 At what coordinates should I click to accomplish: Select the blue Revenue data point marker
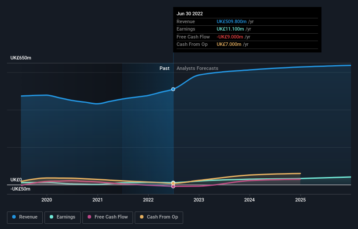(173, 89)
